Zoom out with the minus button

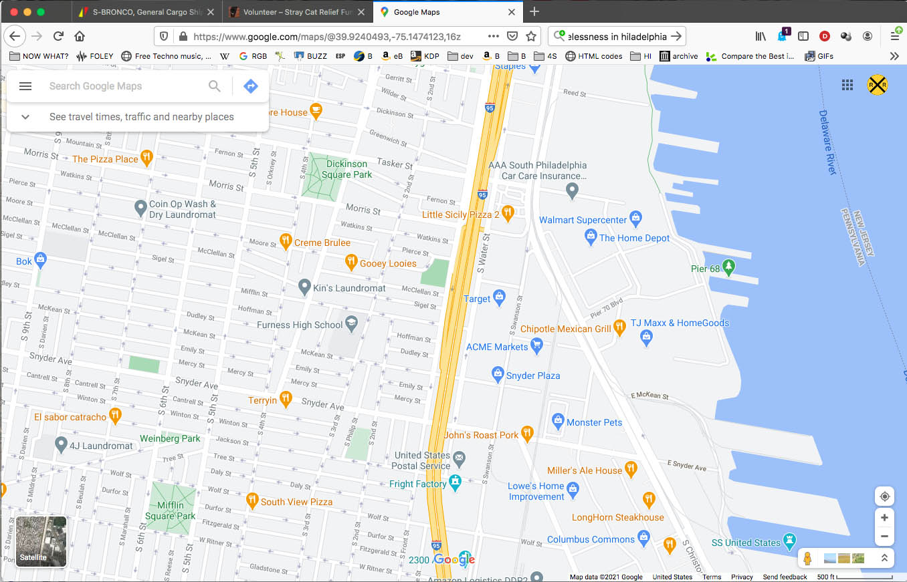tap(884, 536)
